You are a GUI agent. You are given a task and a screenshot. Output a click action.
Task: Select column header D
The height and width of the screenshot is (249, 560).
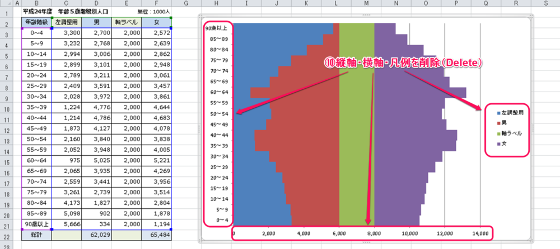pos(96,3)
